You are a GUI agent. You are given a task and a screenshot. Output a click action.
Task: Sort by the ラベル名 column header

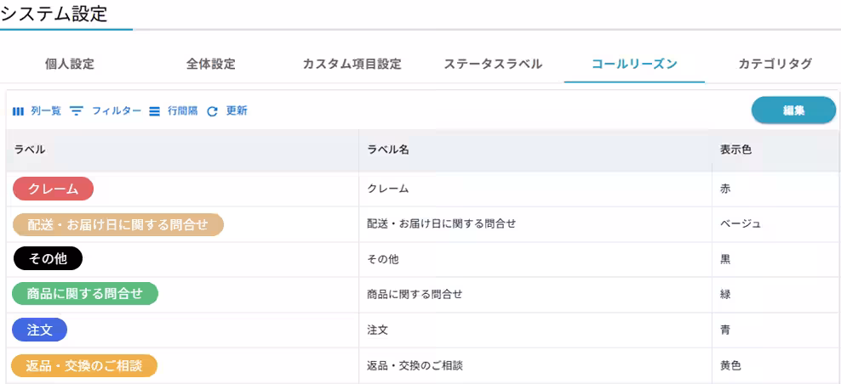388,150
